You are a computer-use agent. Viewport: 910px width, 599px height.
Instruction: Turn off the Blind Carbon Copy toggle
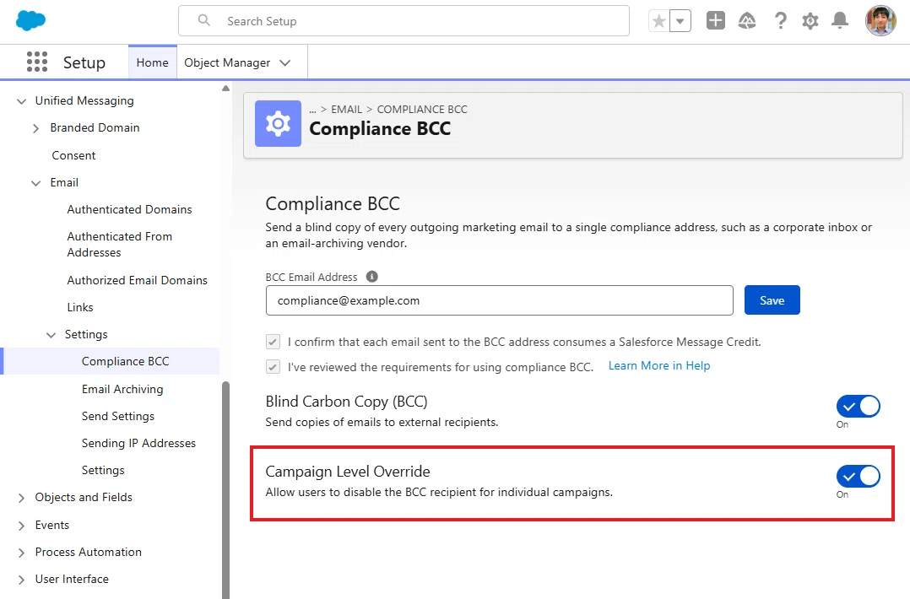point(858,407)
